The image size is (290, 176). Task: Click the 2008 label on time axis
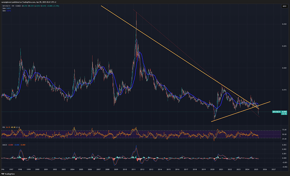click(x=107, y=169)
